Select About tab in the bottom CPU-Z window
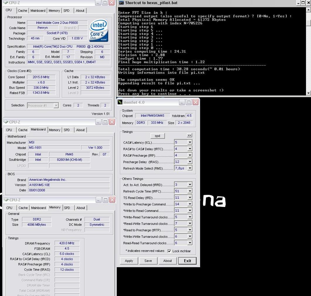This screenshot has width=311, height=296. pos(80,208)
